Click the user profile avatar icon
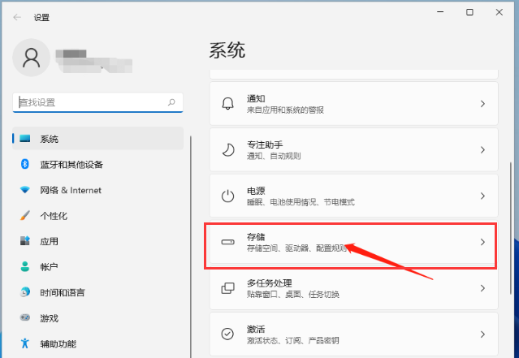 pos(32,57)
